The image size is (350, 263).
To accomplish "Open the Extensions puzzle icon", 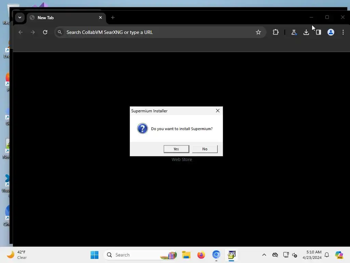I will (x=276, y=32).
